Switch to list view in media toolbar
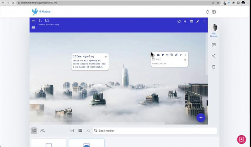The width and height of the screenshot is (251, 147). (80, 131)
